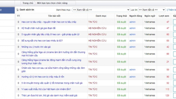Go to Trang chủ breadcrumb

[x=28, y=3]
